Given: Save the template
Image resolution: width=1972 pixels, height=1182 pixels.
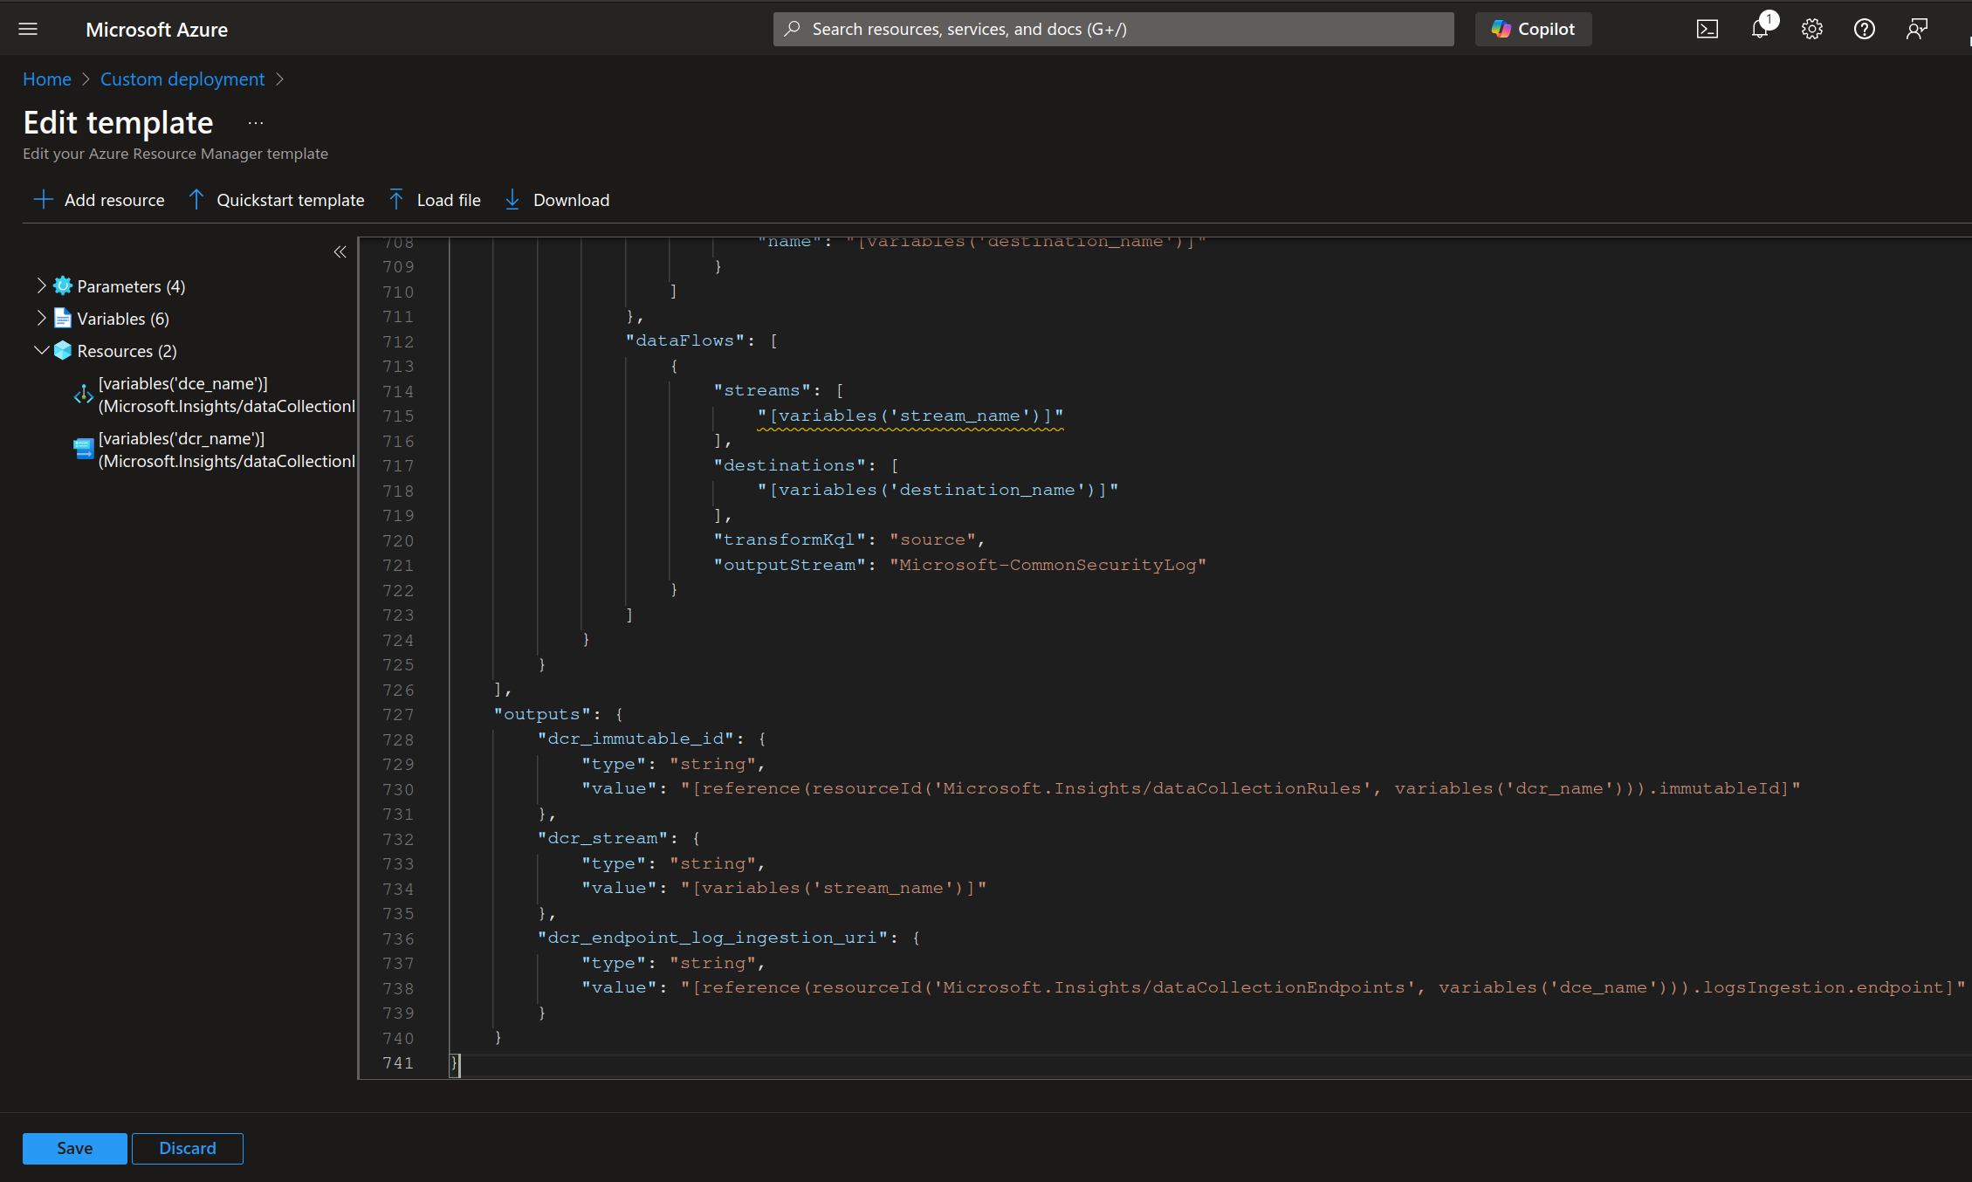Looking at the screenshot, I should (75, 1148).
